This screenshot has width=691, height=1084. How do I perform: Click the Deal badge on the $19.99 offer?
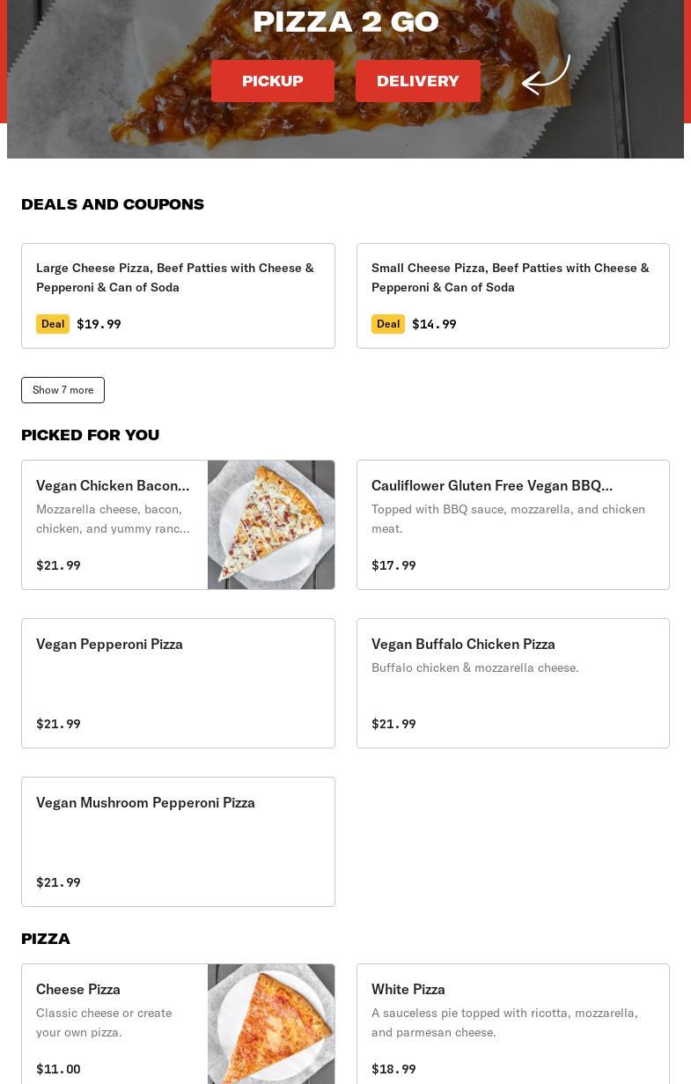click(x=53, y=324)
